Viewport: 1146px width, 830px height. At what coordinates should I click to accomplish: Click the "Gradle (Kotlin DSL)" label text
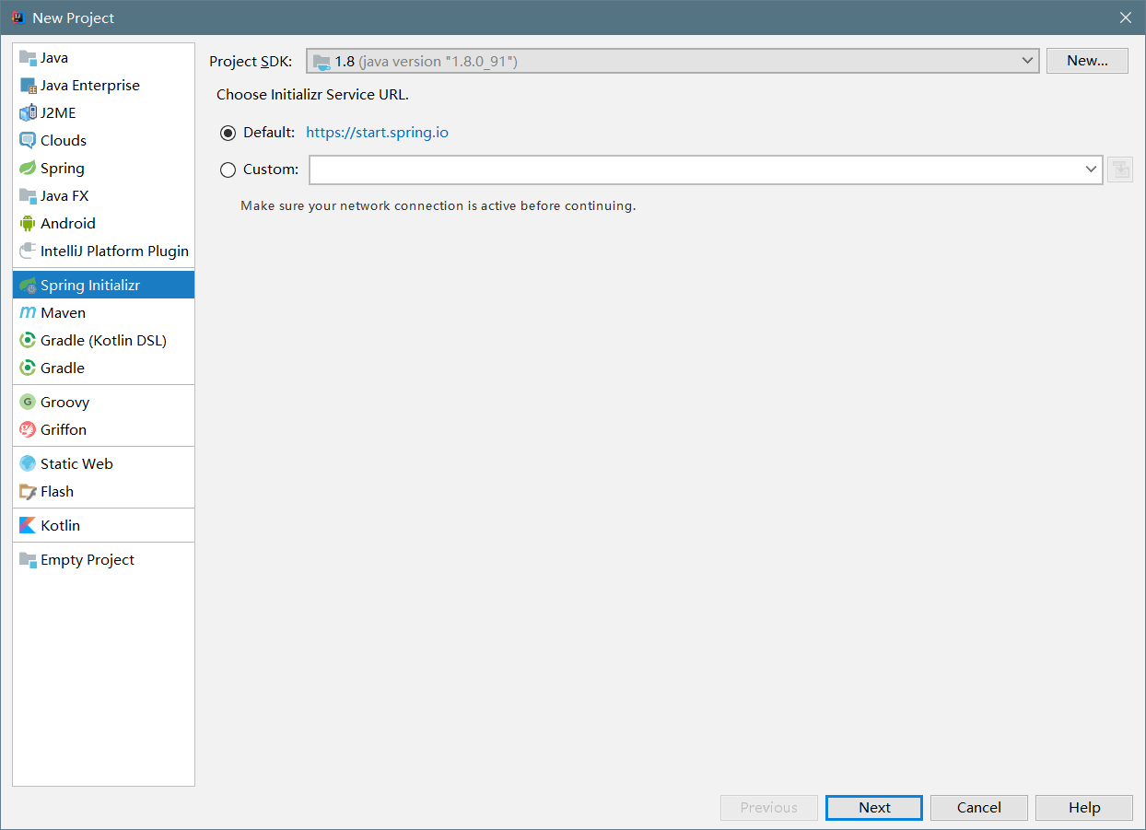tap(103, 341)
